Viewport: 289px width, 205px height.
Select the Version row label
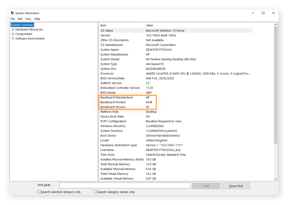[105, 35]
